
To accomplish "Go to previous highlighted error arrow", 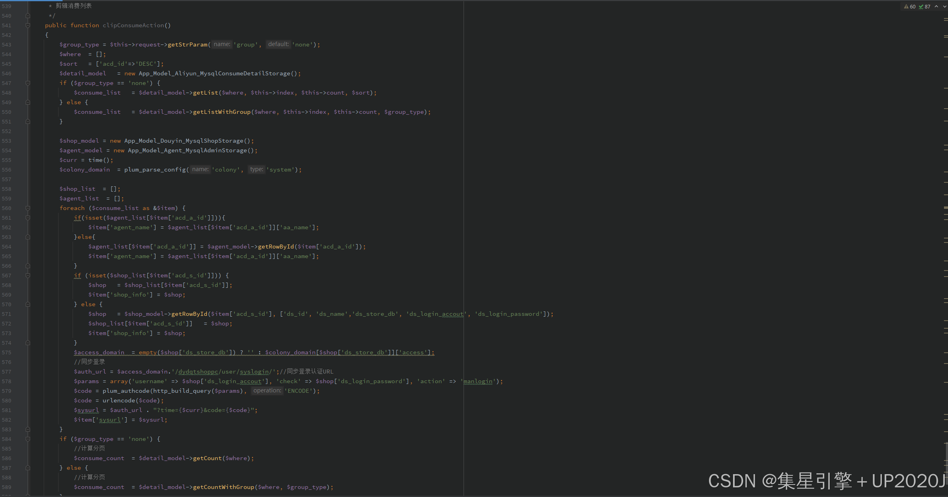I will click(x=936, y=6).
